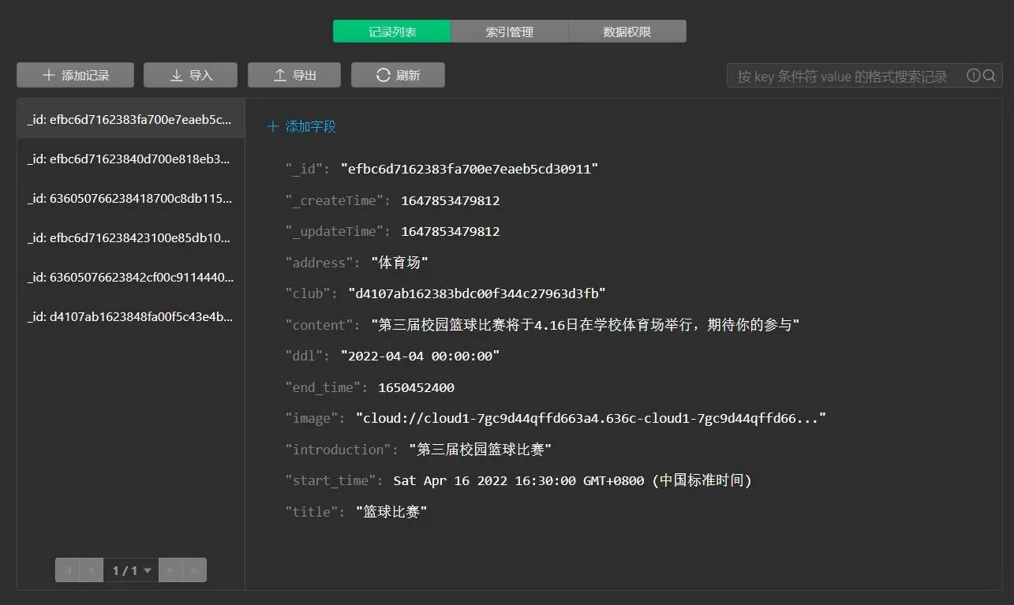The width and height of the screenshot is (1014, 605).
Task: Click the 导出 export button
Action: [294, 75]
